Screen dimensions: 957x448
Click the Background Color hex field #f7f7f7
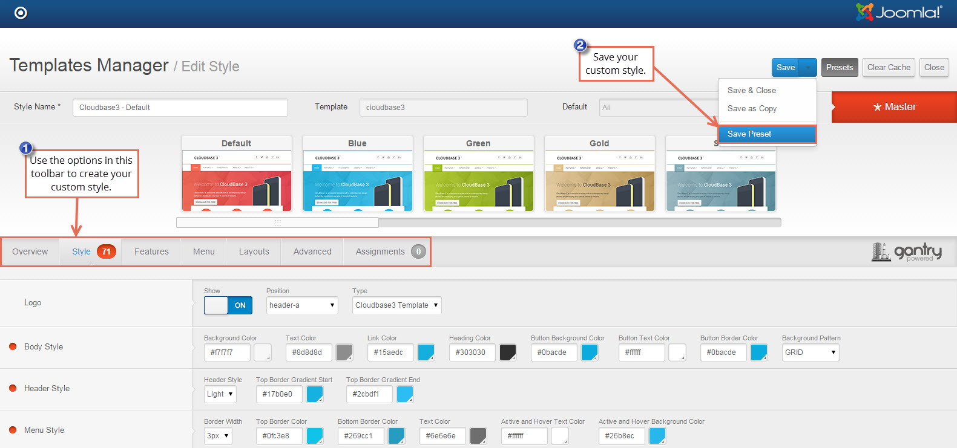[228, 352]
